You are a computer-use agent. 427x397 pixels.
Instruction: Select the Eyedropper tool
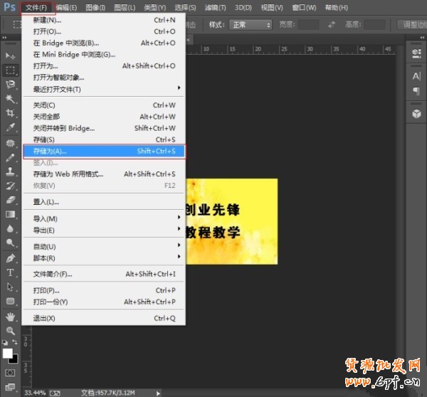pos(11,128)
